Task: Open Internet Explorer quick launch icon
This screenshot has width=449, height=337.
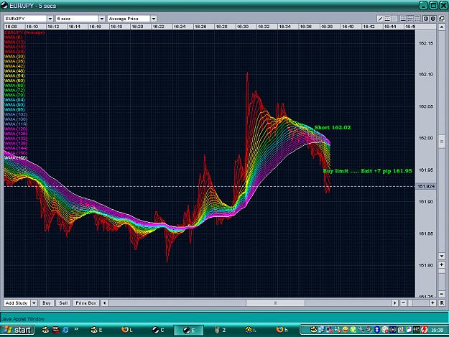Action: (x=65, y=330)
